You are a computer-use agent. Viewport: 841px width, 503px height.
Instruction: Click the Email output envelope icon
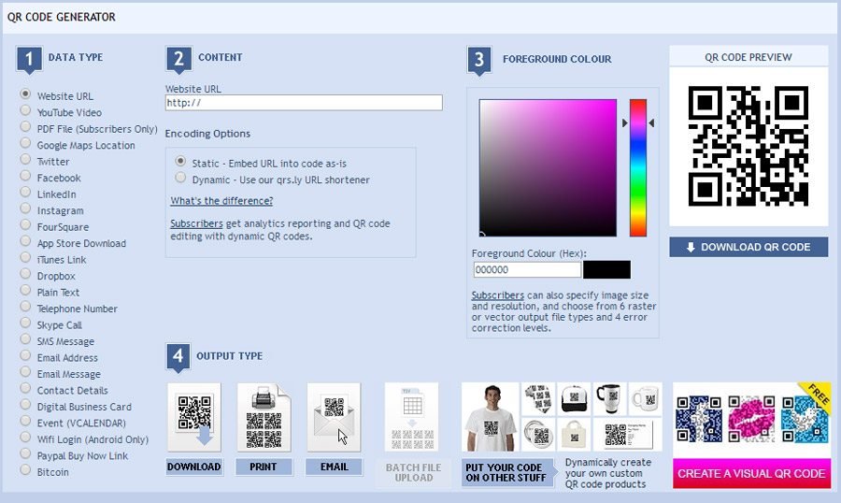[334, 417]
